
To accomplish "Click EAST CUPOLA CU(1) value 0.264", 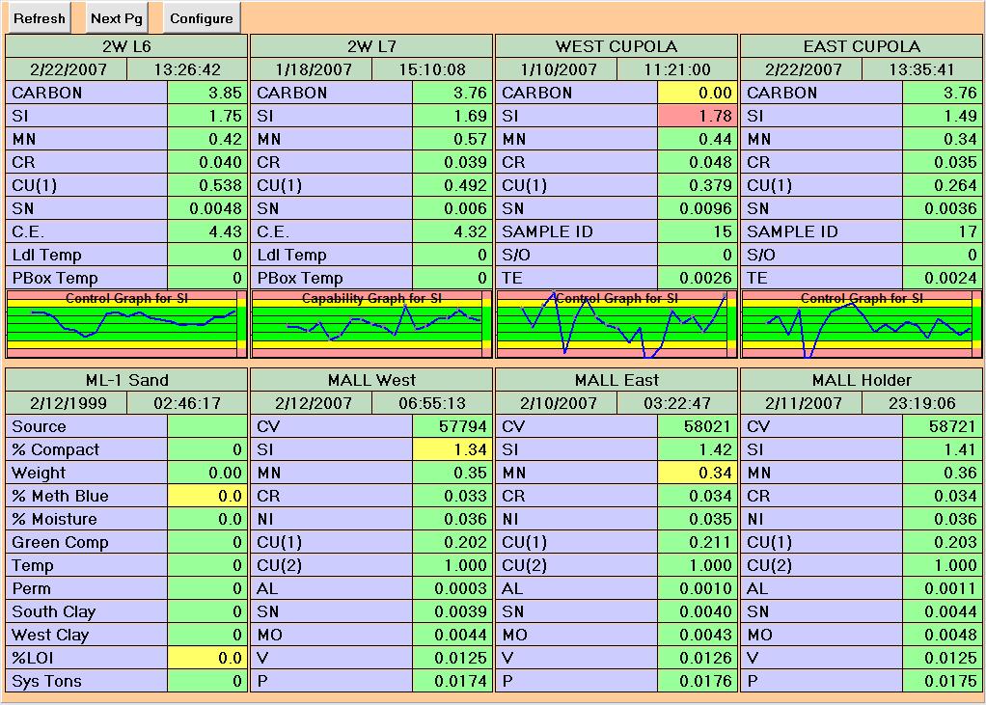I will (x=943, y=186).
